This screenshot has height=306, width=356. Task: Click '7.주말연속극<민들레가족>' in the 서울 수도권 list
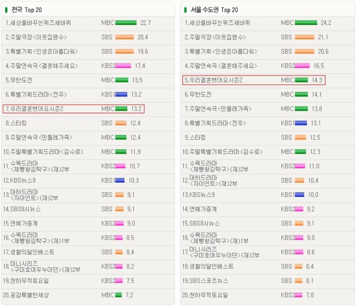(218, 109)
